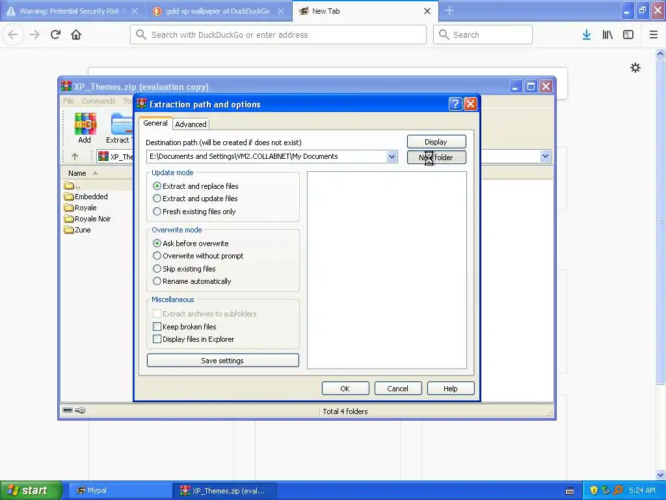Enable Keep broken files checkbox
Image resolution: width=666 pixels, height=500 pixels.
(157, 327)
